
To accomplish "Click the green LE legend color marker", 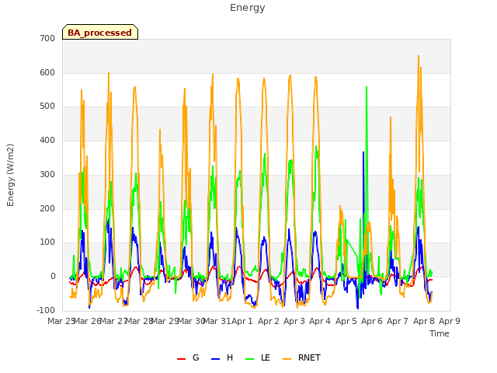I will coord(250,359).
